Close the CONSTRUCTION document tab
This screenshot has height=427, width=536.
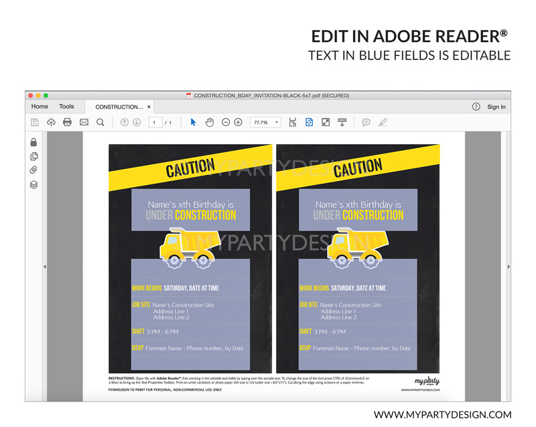click(x=149, y=107)
